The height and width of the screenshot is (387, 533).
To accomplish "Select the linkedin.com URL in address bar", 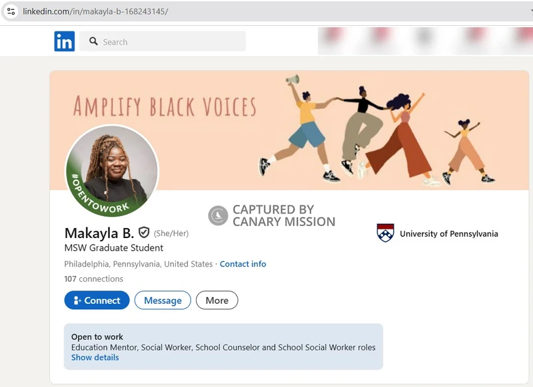I will tap(95, 11).
